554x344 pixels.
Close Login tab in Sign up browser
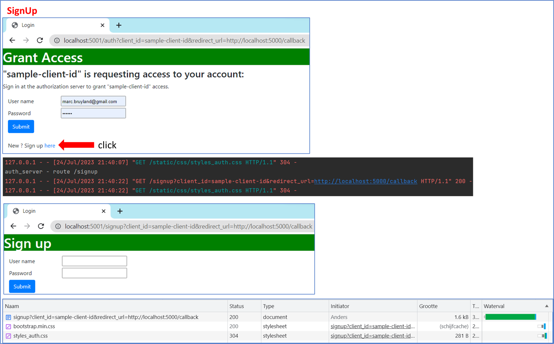pyautogui.click(x=103, y=211)
